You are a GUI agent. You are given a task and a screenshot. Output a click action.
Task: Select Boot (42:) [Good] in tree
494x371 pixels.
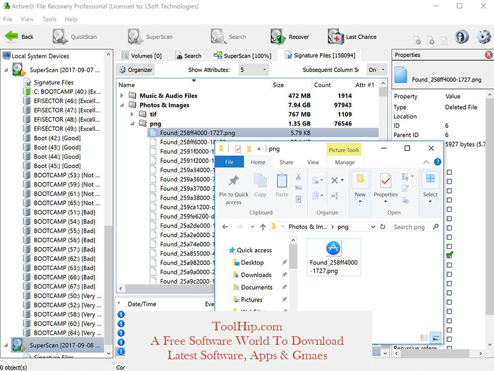53,138
